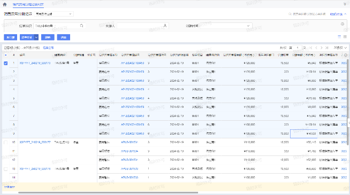Image resolution: width=350 pixels, height=195 pixels.
Task: Expand the arrow on the second blue button
Action: click(x=36, y=37)
